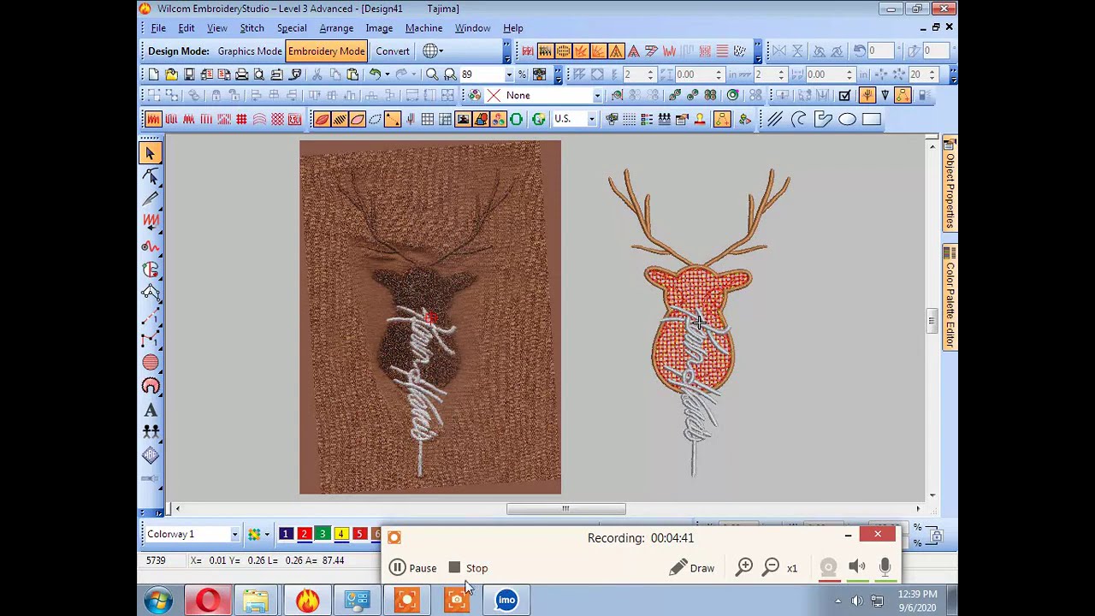Open the globe icon dropdown arrow
This screenshot has height=616, width=1095.
click(441, 51)
